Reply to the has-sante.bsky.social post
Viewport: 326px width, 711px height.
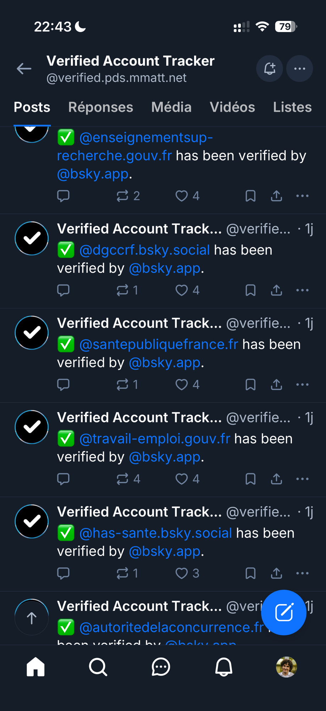pos(63,573)
